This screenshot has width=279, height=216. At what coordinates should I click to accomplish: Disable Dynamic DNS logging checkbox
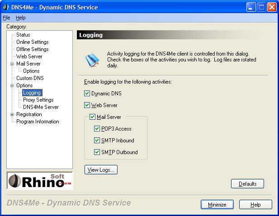click(87, 94)
